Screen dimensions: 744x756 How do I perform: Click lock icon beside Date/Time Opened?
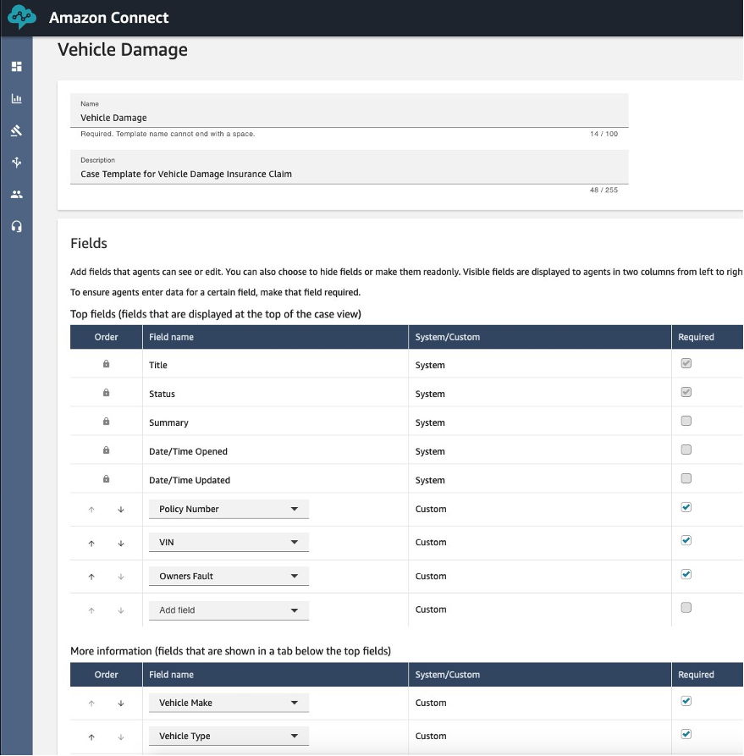(x=106, y=450)
